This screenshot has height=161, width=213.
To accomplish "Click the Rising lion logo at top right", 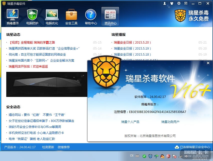I will (x=180, y=16).
